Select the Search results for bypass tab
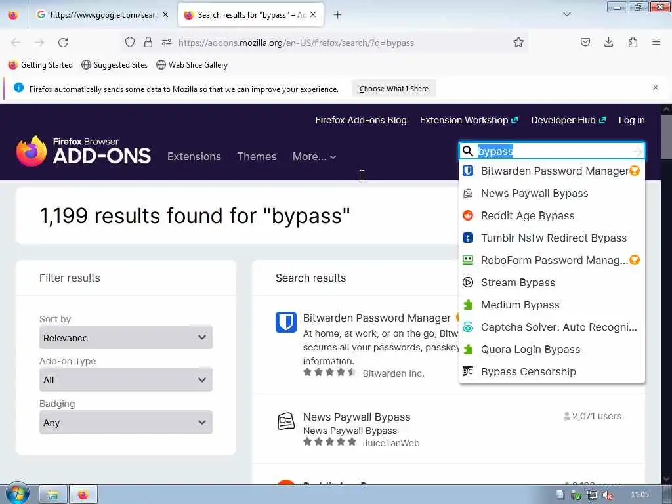Image resolution: width=672 pixels, height=504 pixels. (251, 15)
